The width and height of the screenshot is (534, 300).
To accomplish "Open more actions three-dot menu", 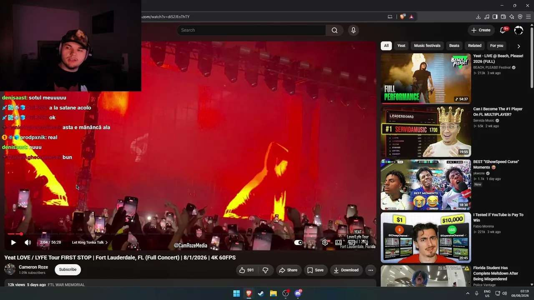I will point(370,270).
